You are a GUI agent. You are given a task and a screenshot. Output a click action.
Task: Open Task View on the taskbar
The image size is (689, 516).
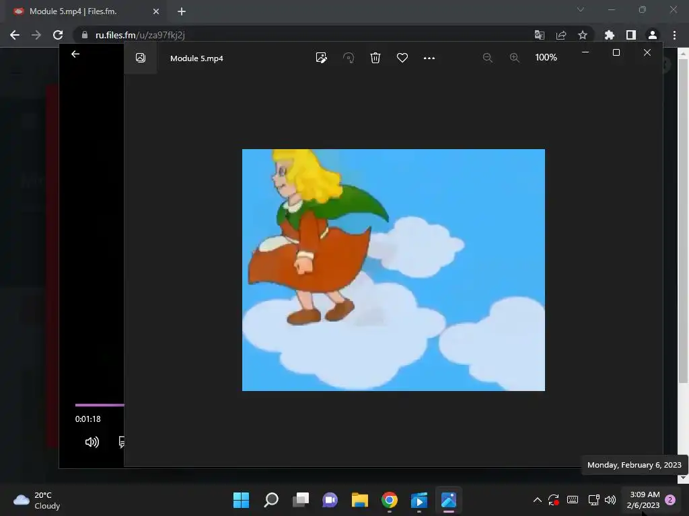click(x=301, y=500)
